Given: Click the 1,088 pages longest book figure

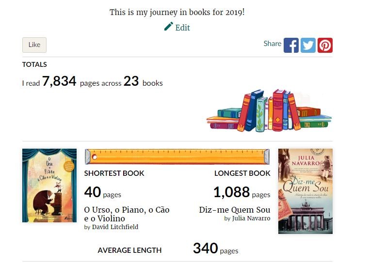Looking at the screenshot, I should point(241,192).
